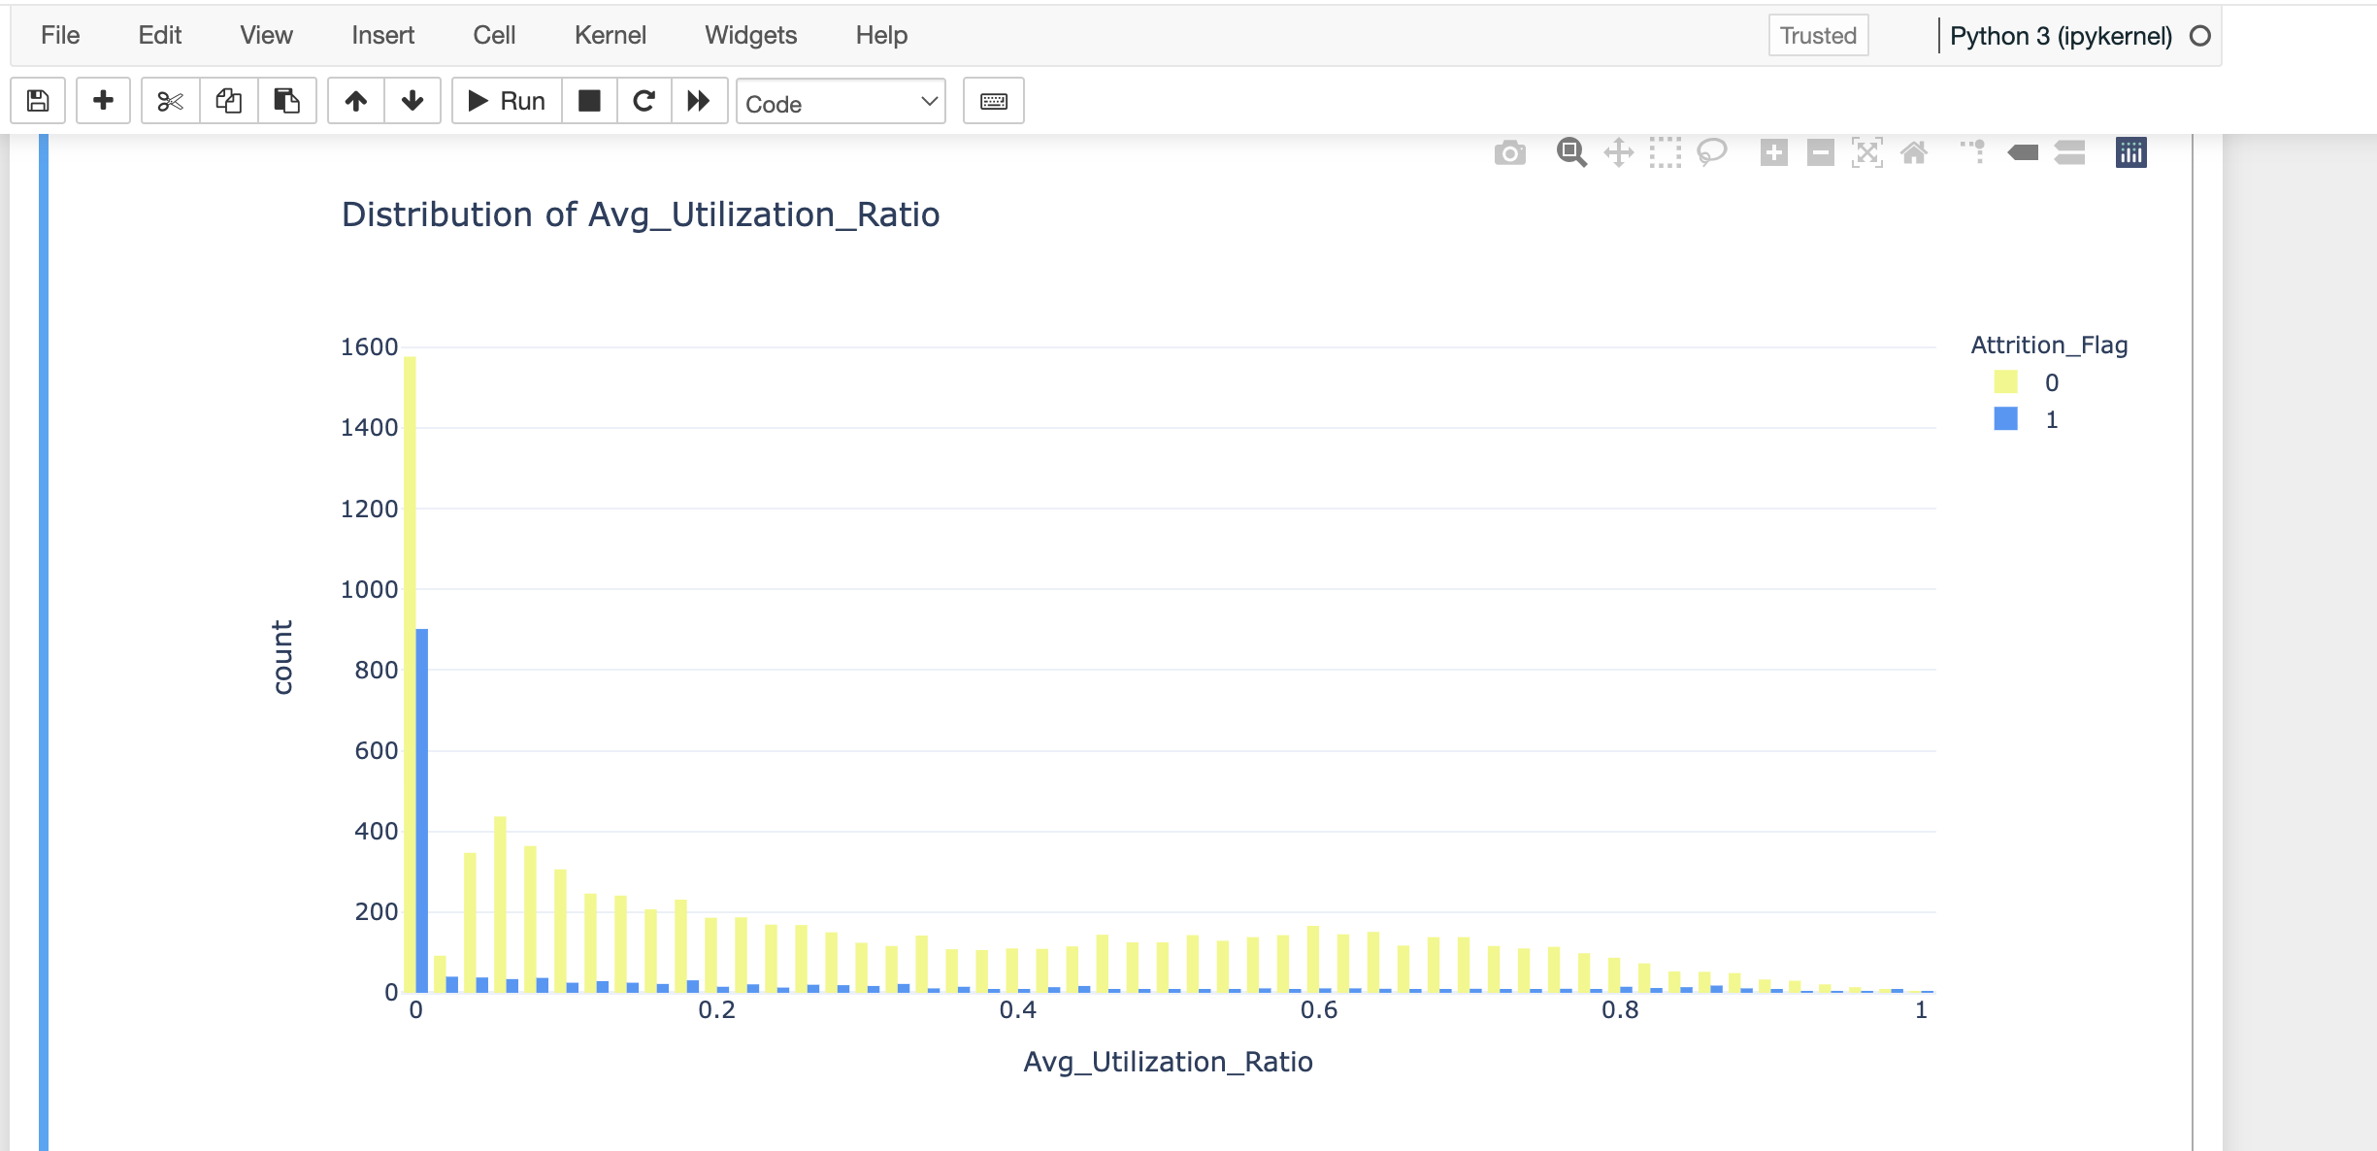Choose the Lasso Select tool

1712,152
